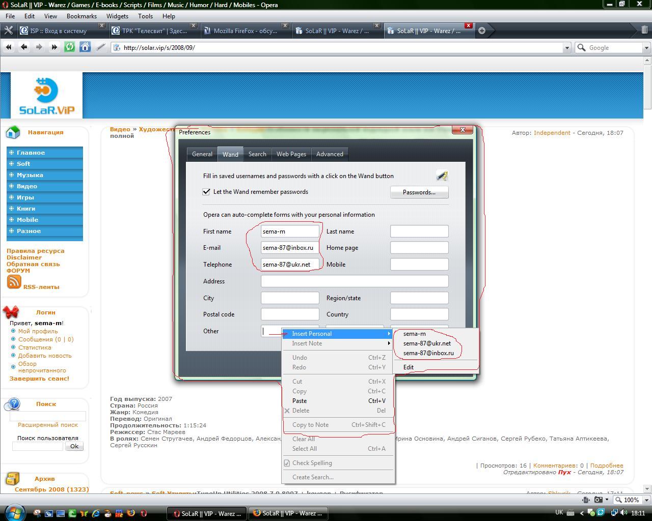Open the Bookmarks menu
The image size is (652, 521).
[81, 16]
